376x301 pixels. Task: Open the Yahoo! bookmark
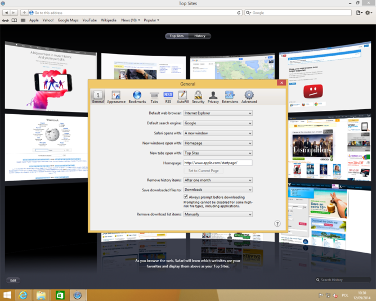tap(48, 20)
